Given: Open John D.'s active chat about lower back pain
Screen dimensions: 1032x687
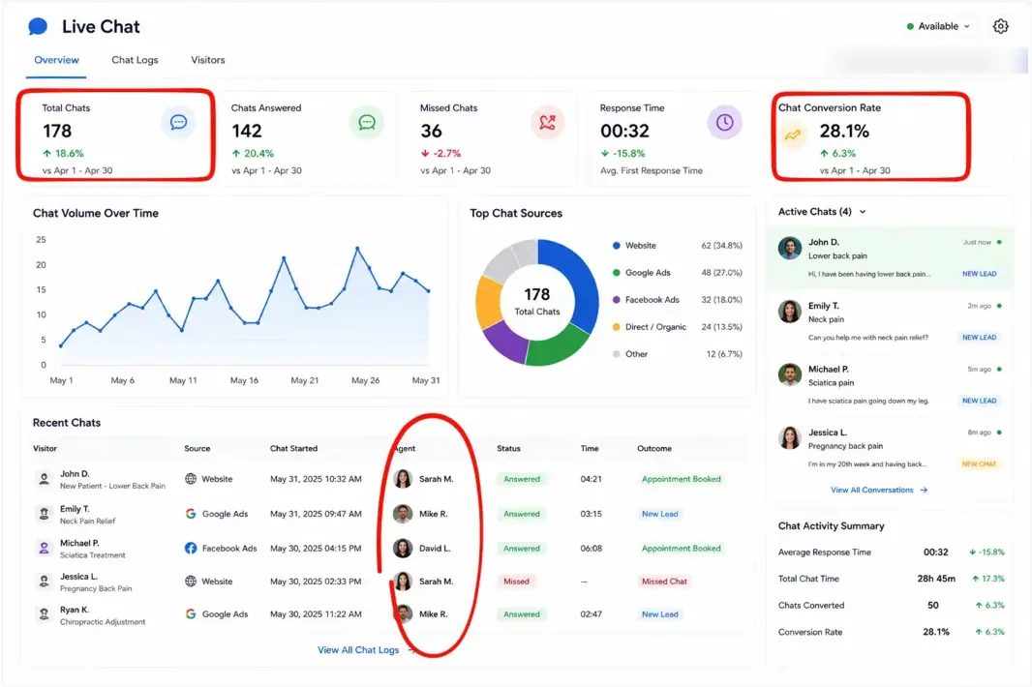Looking at the screenshot, I should (891, 258).
